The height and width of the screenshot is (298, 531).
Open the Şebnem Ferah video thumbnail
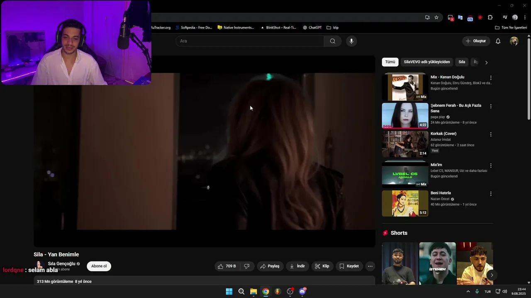405,116
